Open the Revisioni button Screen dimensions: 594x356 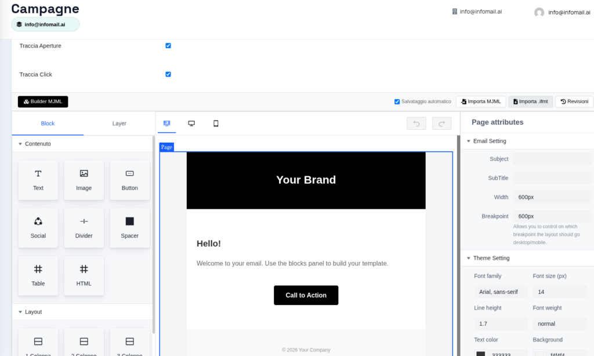(574, 101)
